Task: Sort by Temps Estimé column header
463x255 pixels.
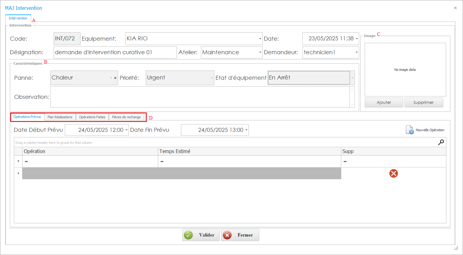Action: point(249,151)
